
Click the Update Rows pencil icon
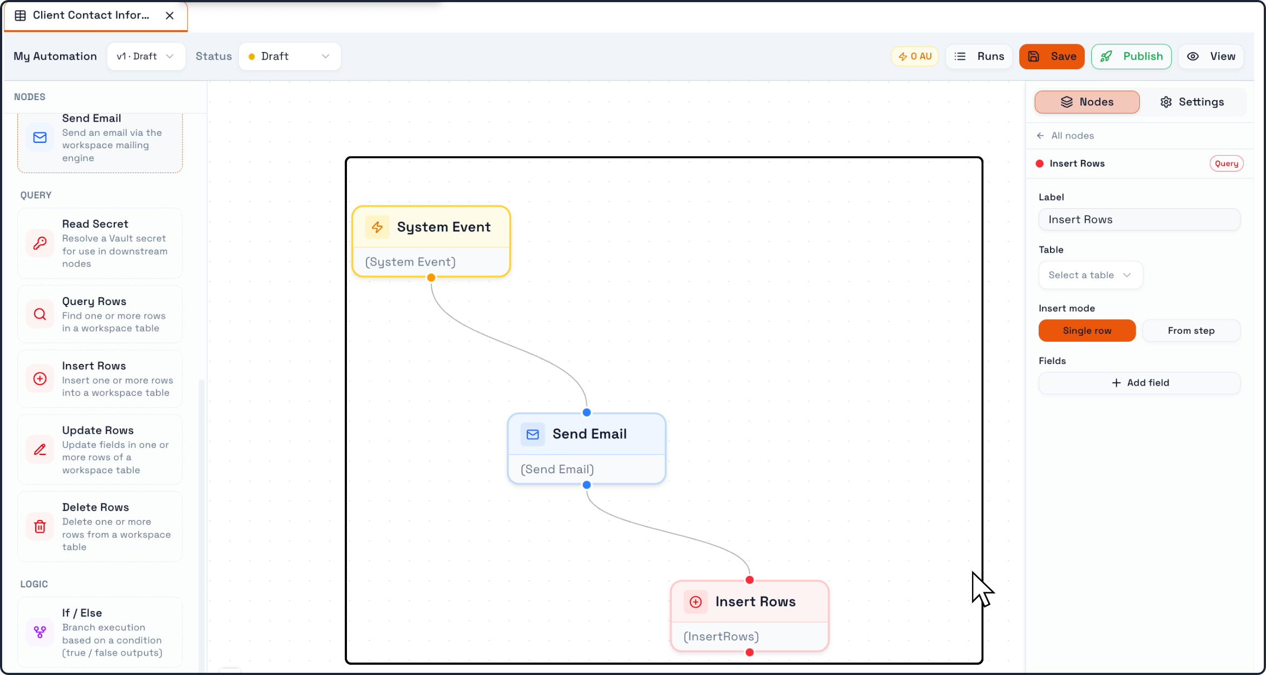tap(40, 449)
